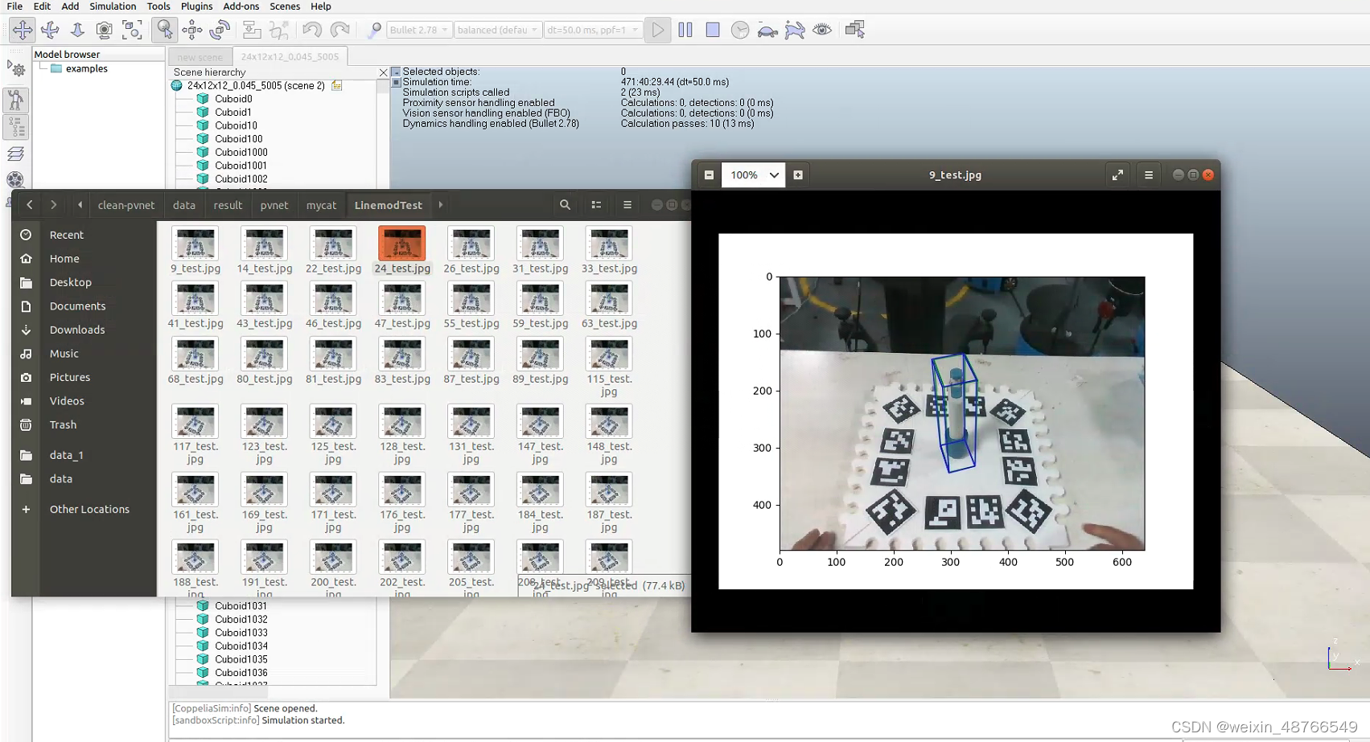The image size is (1370, 742).
Task: Open file manager hamburger menu
Action: tap(627, 205)
